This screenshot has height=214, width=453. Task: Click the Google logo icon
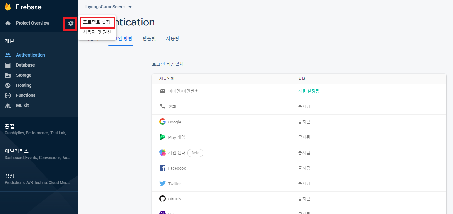[162, 122]
